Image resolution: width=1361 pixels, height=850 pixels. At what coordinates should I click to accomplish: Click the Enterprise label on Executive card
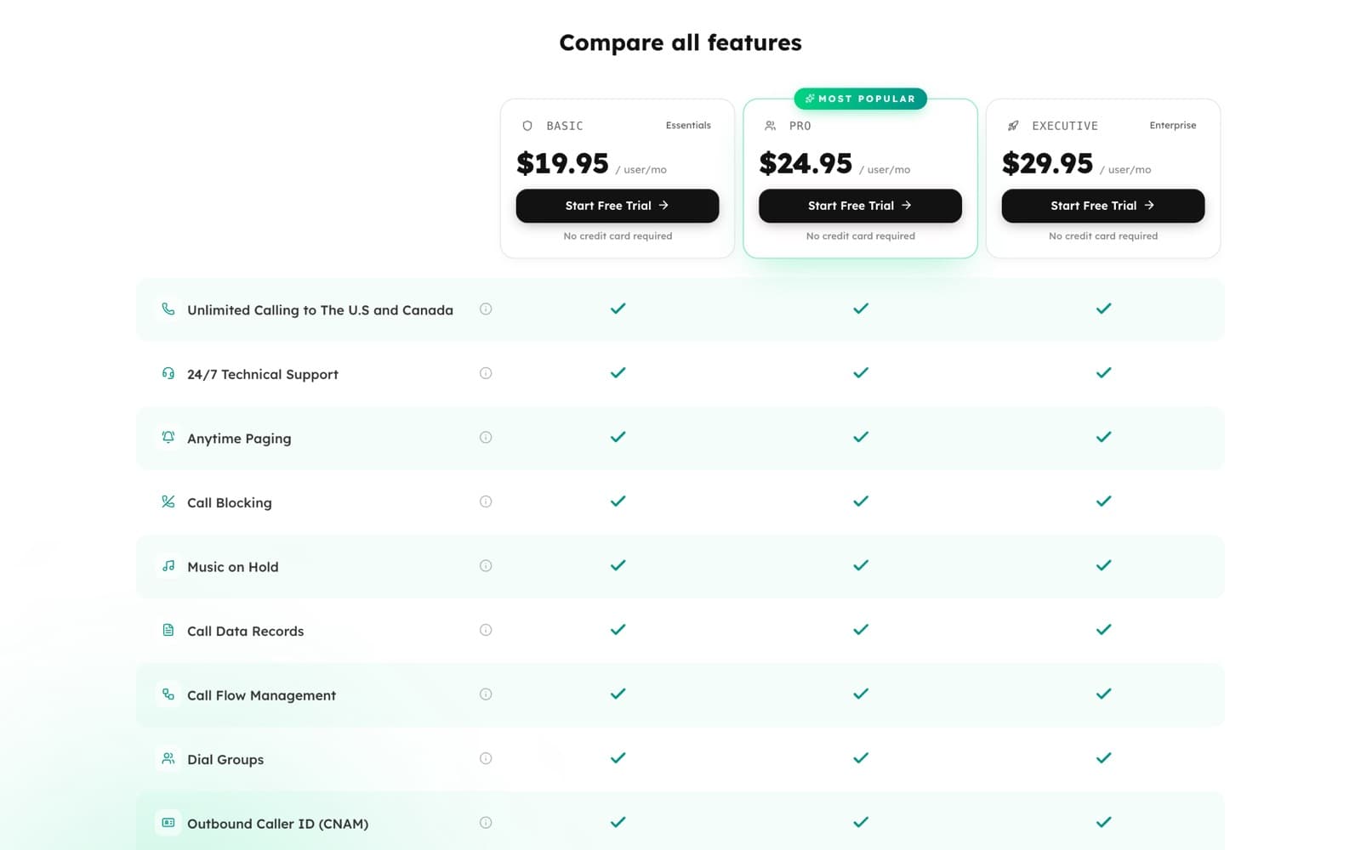[1173, 126]
